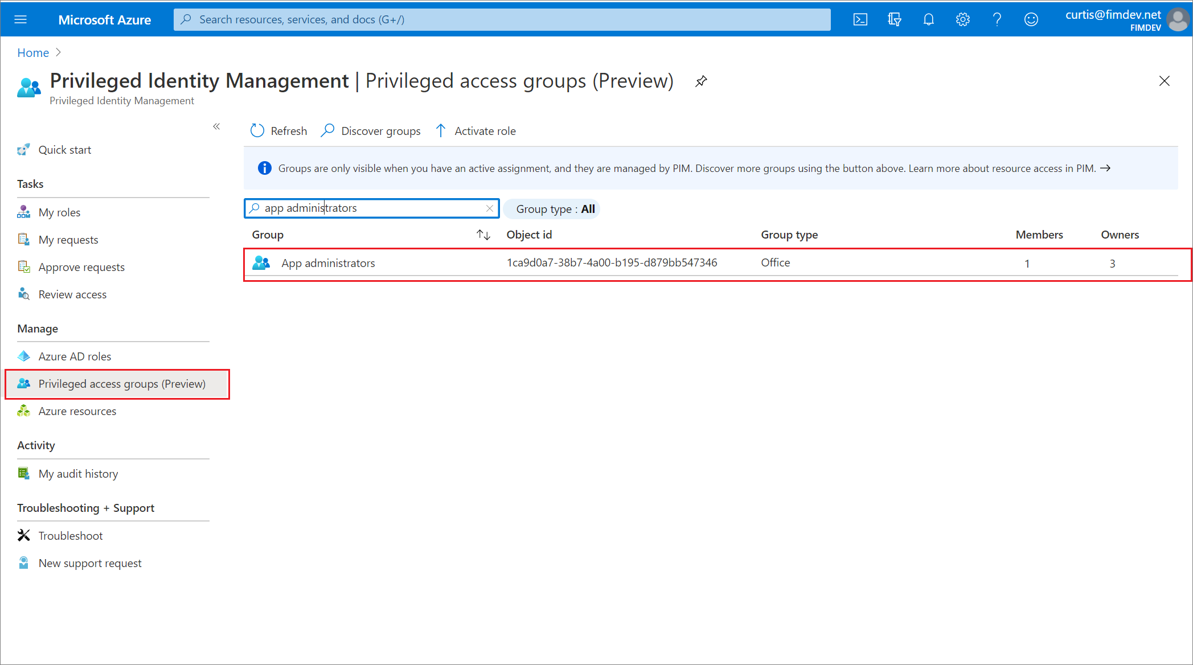Collapse the left navigation menu
Screen dimensions: 1193x665
point(216,126)
